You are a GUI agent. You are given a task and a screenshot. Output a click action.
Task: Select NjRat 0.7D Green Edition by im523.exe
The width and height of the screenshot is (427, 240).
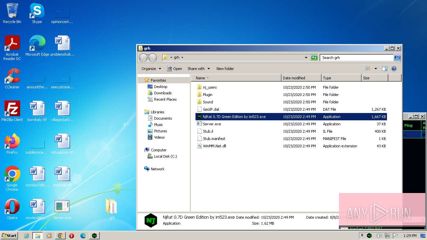pyautogui.click(x=291, y=117)
